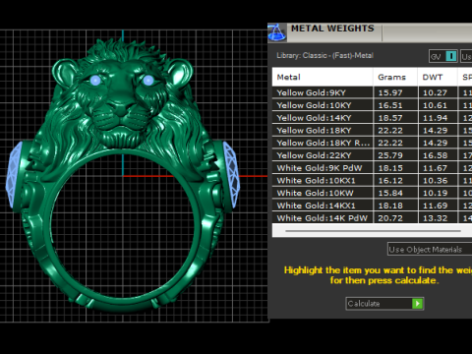Click the 10.27 DWT value
This screenshot has width=472, height=354.
[x=435, y=92]
